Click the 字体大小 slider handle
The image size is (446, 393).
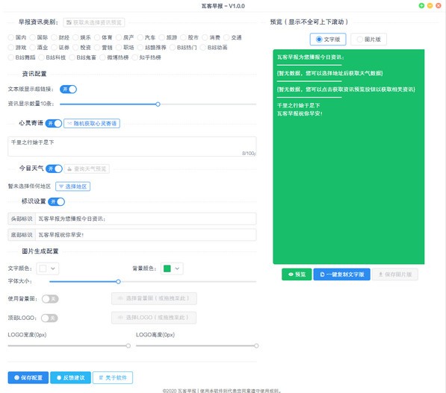pyautogui.click(x=118, y=282)
